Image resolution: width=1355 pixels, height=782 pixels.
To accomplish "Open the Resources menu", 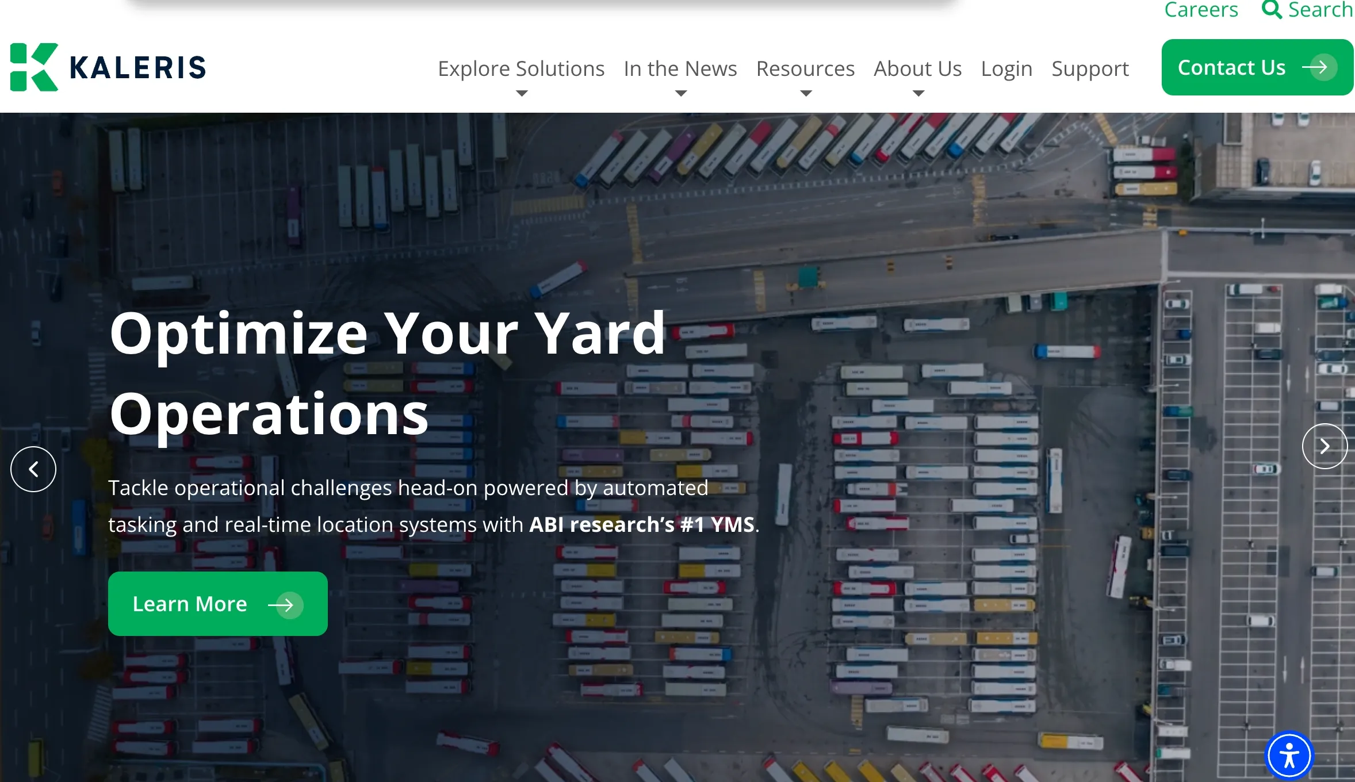I will coord(805,69).
